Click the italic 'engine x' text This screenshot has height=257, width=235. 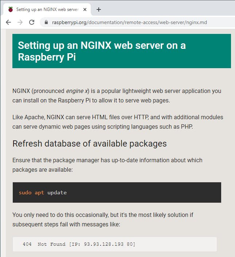[77, 91]
